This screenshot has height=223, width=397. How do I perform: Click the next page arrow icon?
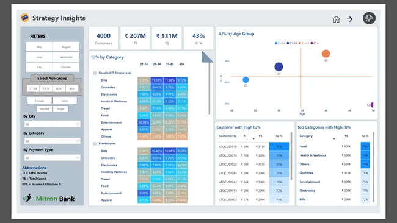click(x=349, y=19)
